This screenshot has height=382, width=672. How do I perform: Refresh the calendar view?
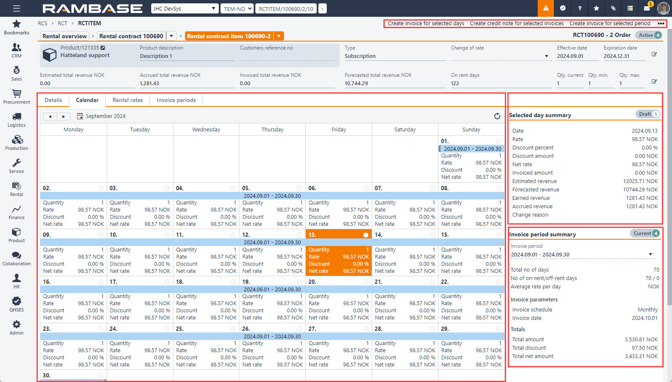coord(497,116)
